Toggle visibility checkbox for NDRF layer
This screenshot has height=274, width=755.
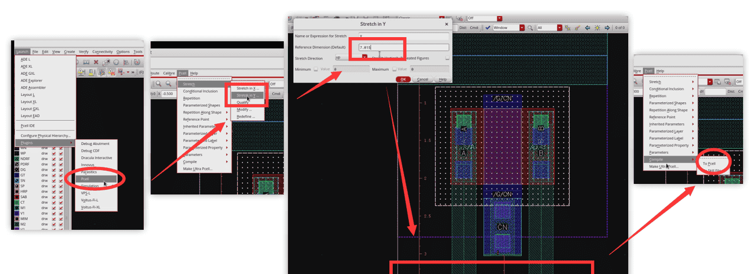[54, 159]
